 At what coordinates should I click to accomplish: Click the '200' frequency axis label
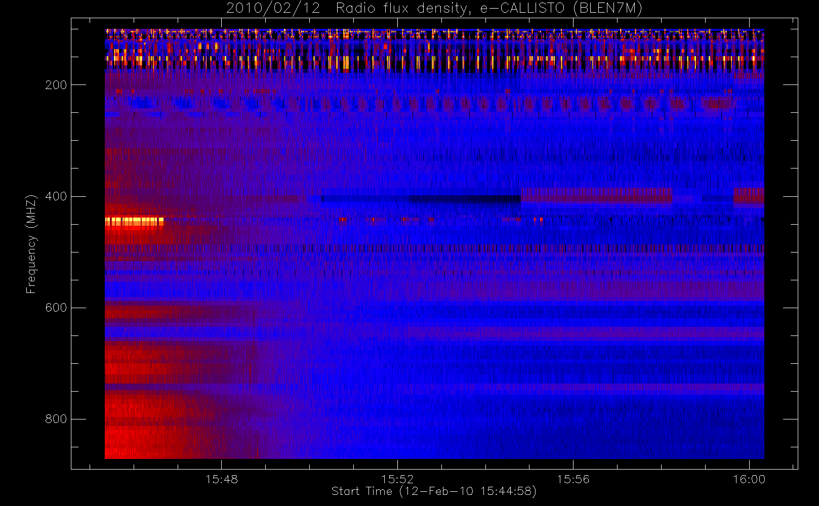pos(56,85)
